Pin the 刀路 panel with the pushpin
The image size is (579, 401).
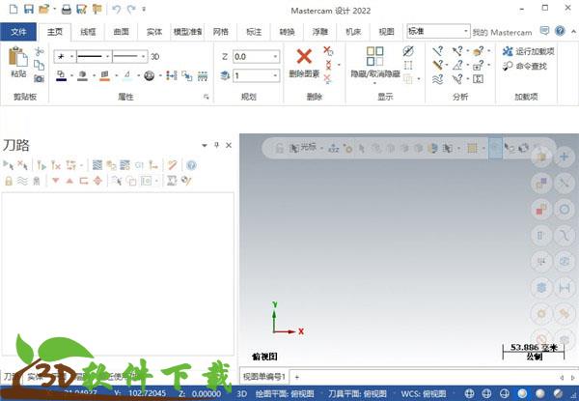point(216,145)
